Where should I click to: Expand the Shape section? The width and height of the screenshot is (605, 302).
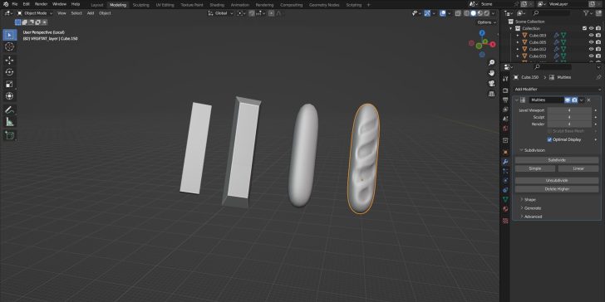point(529,199)
